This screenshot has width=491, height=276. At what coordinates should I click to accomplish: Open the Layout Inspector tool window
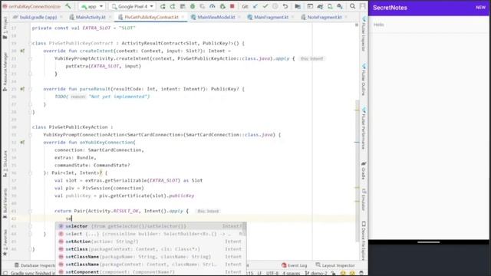(x=335, y=265)
